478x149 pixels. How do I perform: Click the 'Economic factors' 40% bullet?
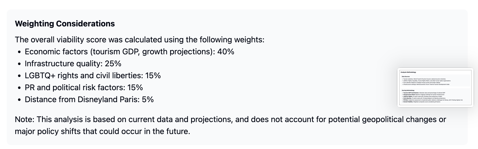click(129, 52)
